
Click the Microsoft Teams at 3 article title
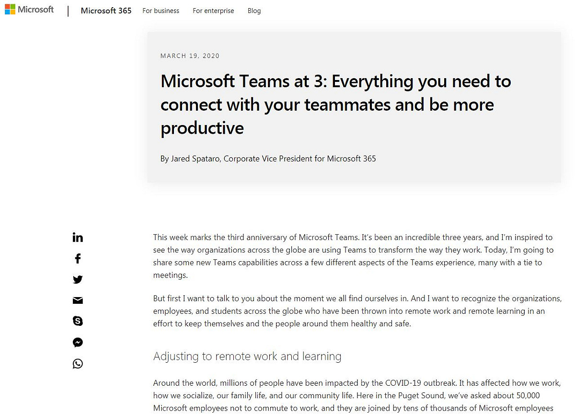[335, 104]
